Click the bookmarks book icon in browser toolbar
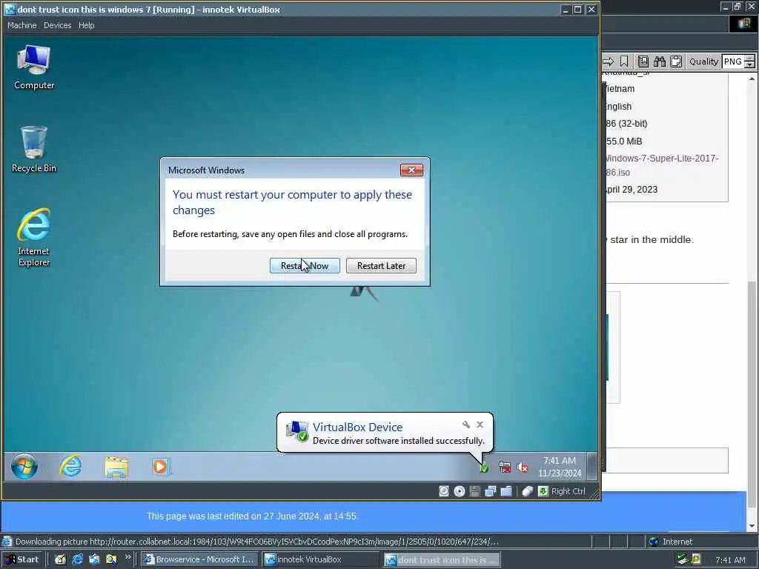Image resolution: width=759 pixels, height=569 pixels. coord(643,61)
